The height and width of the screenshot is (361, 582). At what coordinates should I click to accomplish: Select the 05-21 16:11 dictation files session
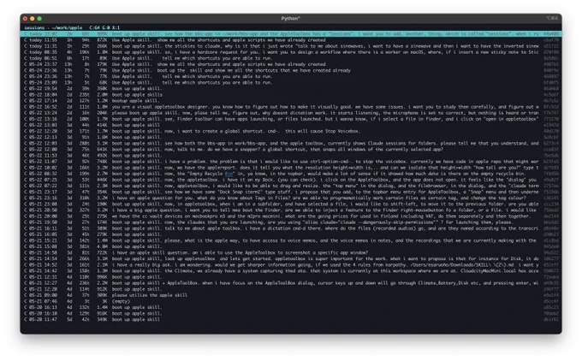(x=291, y=228)
